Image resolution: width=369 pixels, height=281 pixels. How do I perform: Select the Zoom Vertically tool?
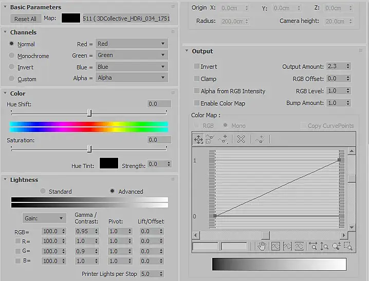pyautogui.click(x=324, y=246)
